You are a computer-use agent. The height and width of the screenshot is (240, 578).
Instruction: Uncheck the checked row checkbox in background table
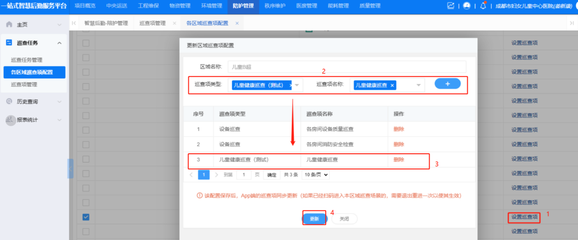(85, 217)
